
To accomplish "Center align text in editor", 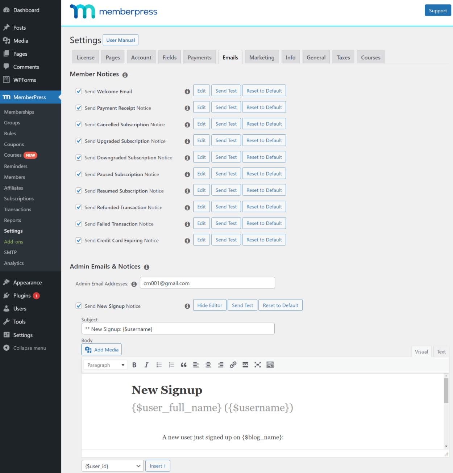I will pos(208,365).
